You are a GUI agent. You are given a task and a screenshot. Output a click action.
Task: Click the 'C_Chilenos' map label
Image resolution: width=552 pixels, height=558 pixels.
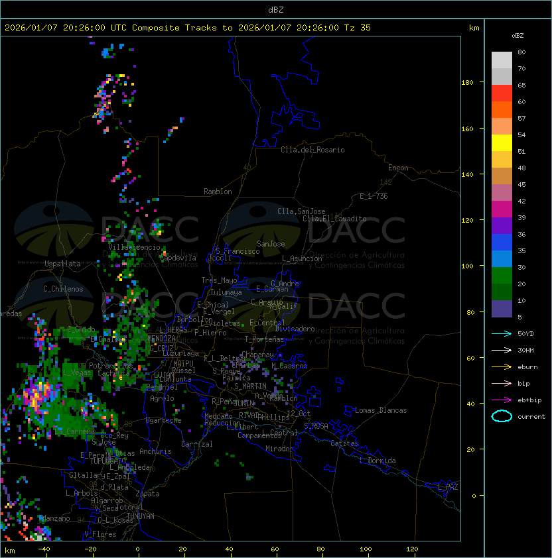pyautogui.click(x=63, y=289)
